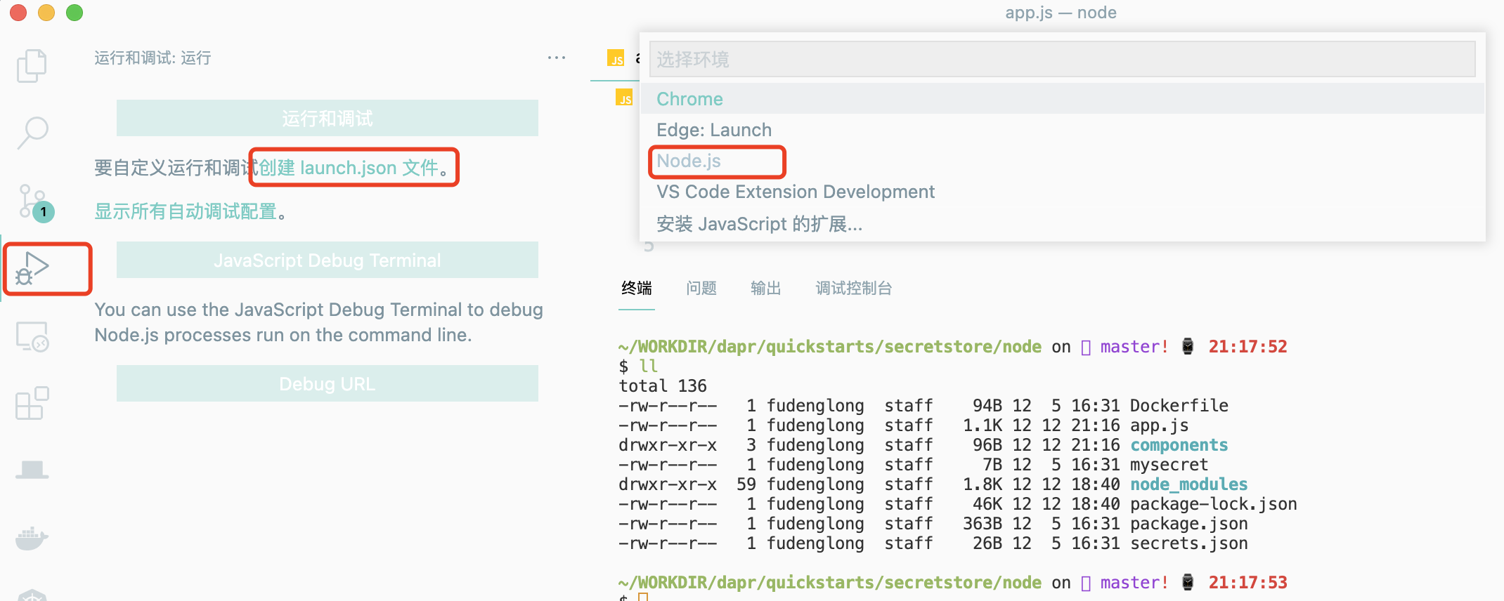This screenshot has height=601, width=1504.
Task: Switch to the 问题 panel tab
Action: coord(701,288)
